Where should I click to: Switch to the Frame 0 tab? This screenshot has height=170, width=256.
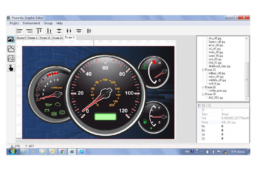tap(21, 38)
